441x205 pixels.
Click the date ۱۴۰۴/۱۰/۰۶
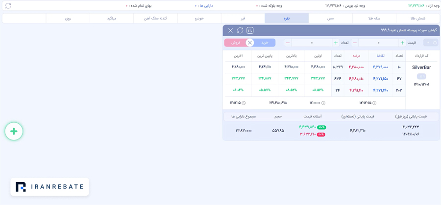(411, 134)
